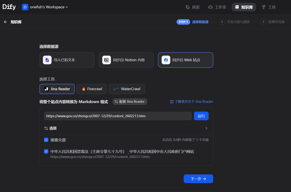The width and height of the screenshot is (291, 192).
Task: Click the 导入已有文本 document icon
Action: pos(47,60)
